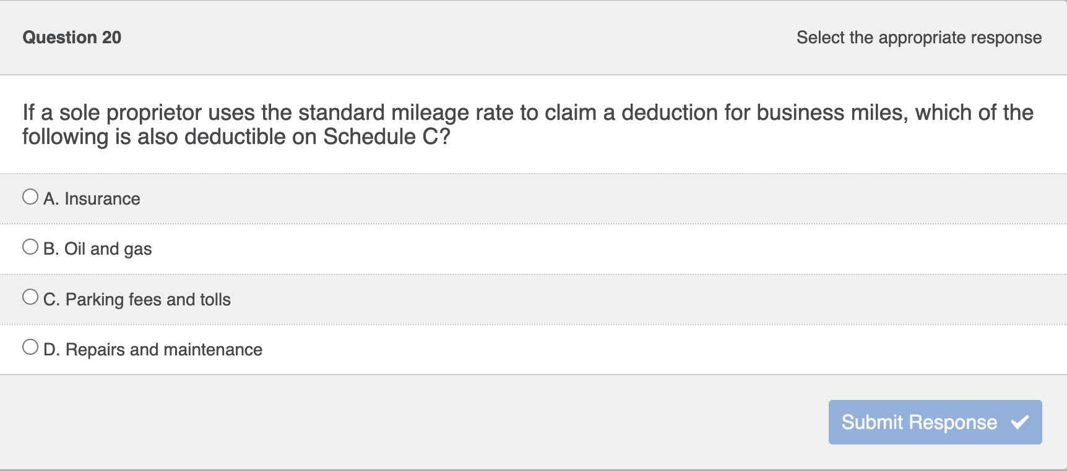Click the Question 20 header label

(x=72, y=37)
